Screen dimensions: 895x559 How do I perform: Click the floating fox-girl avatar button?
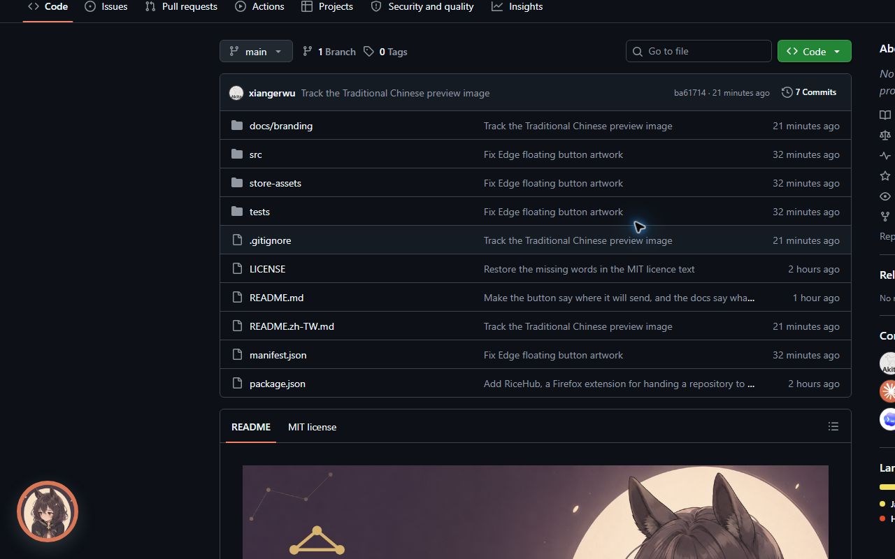coord(48,511)
